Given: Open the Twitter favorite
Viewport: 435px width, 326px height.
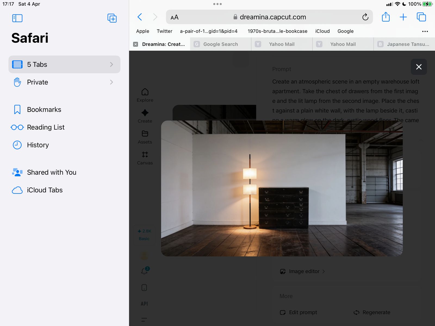Looking at the screenshot, I should [x=164, y=31].
